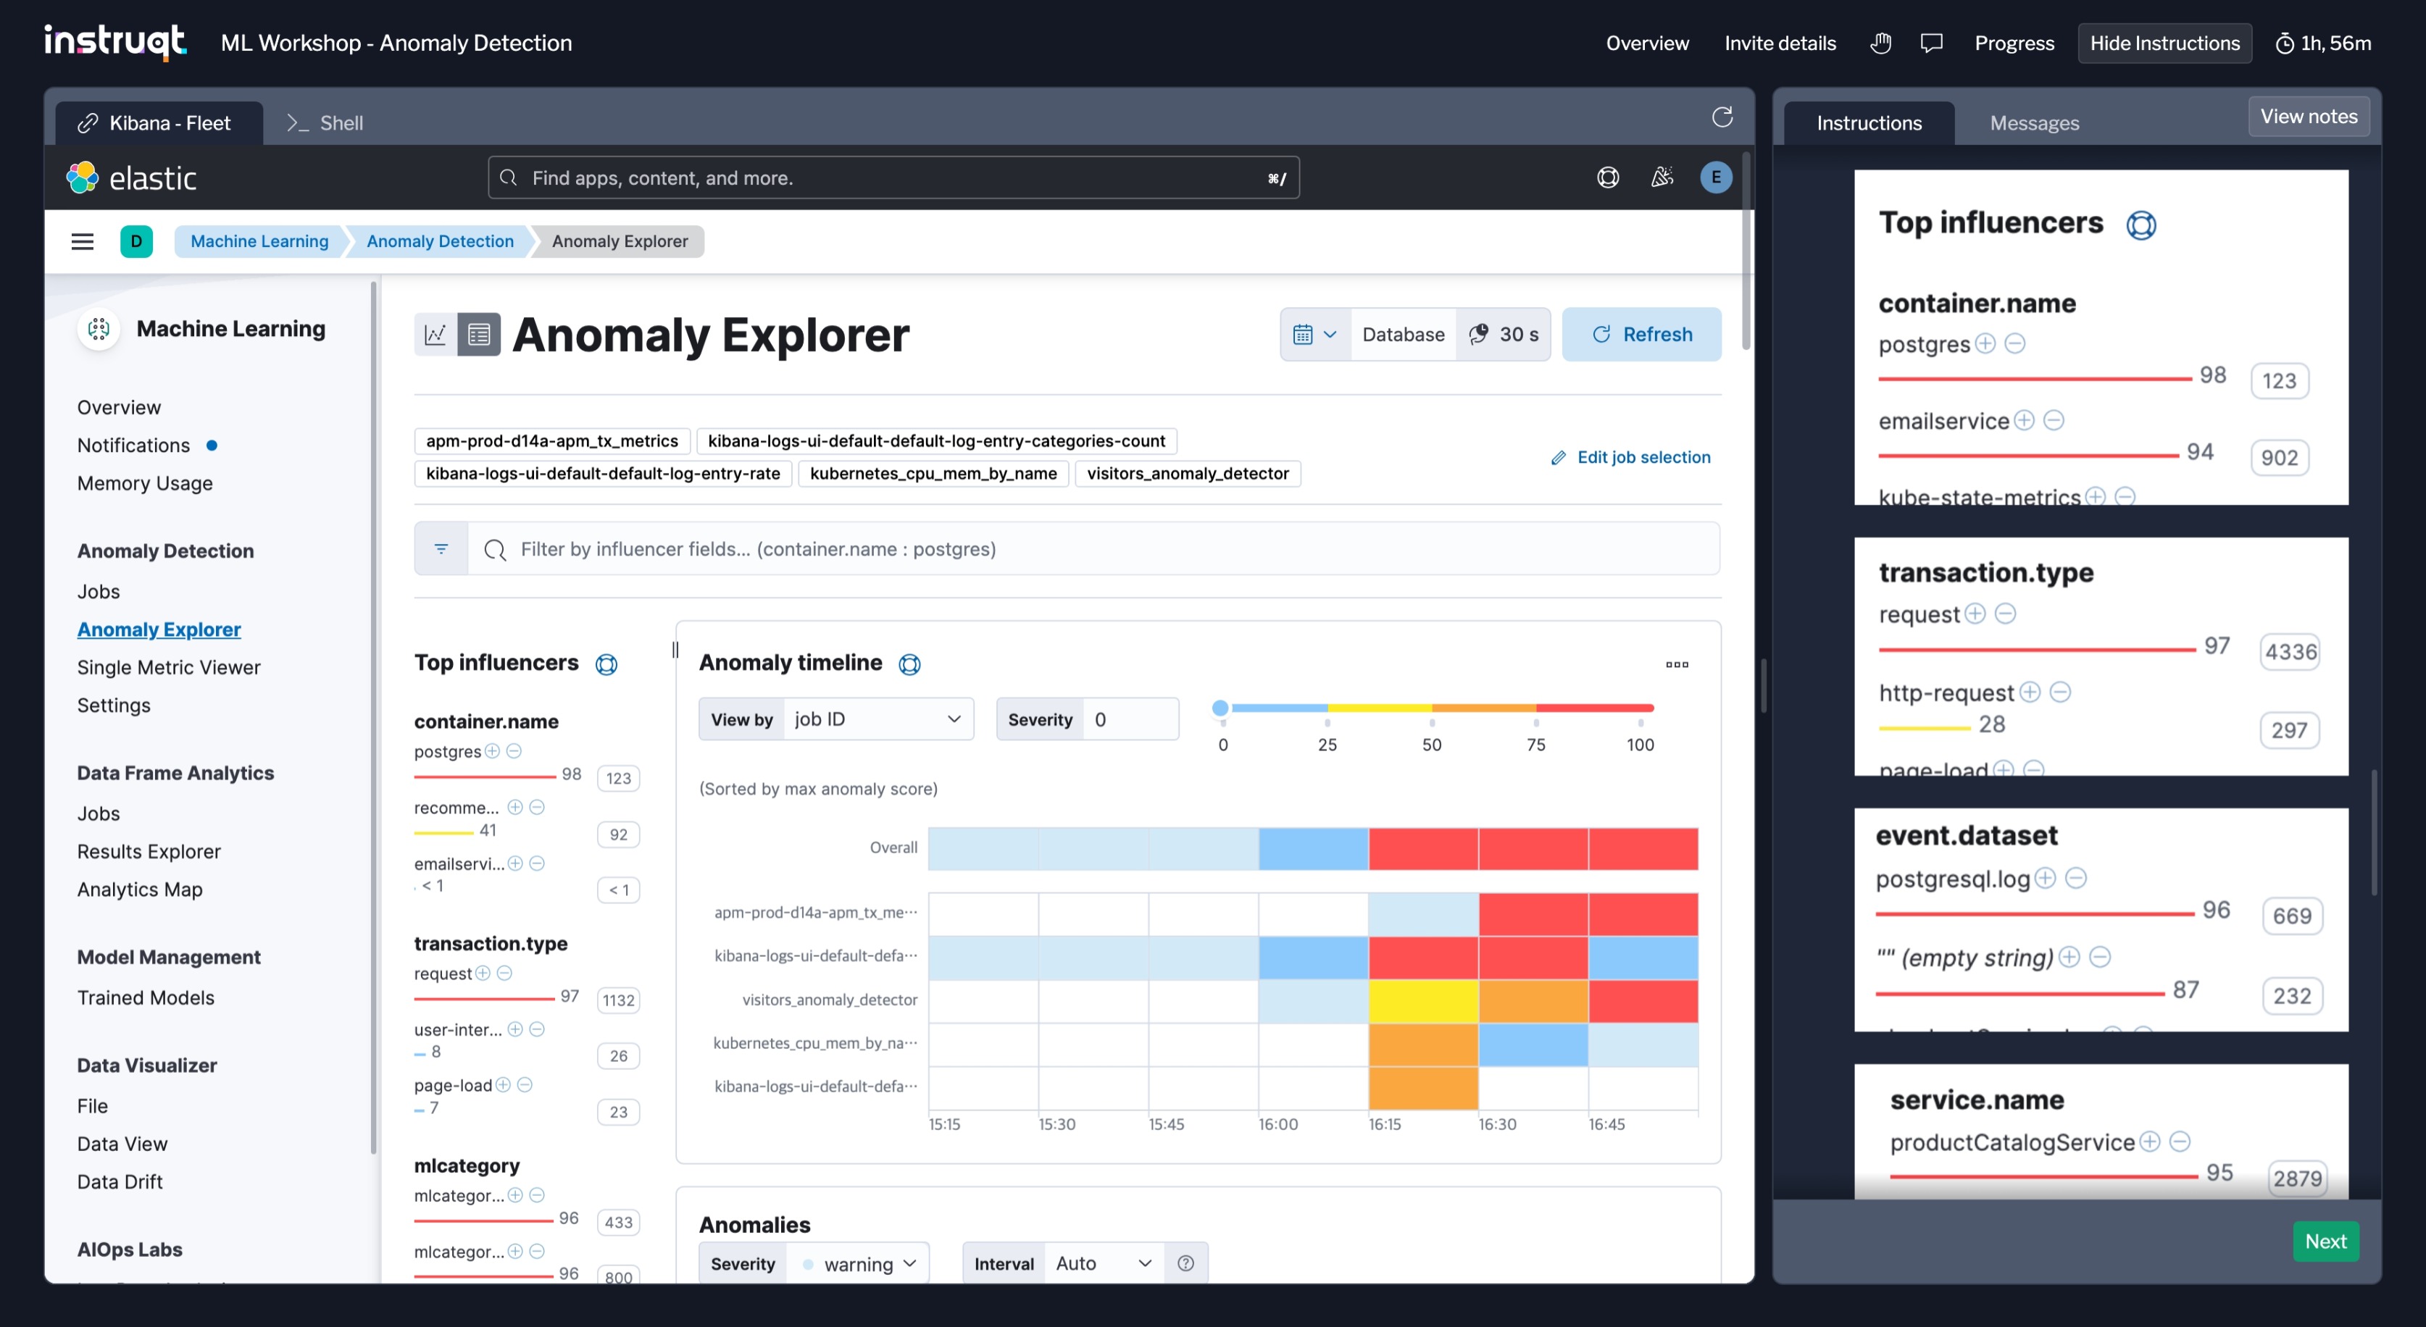
Task: Click the Progress header item
Action: 2014,43
